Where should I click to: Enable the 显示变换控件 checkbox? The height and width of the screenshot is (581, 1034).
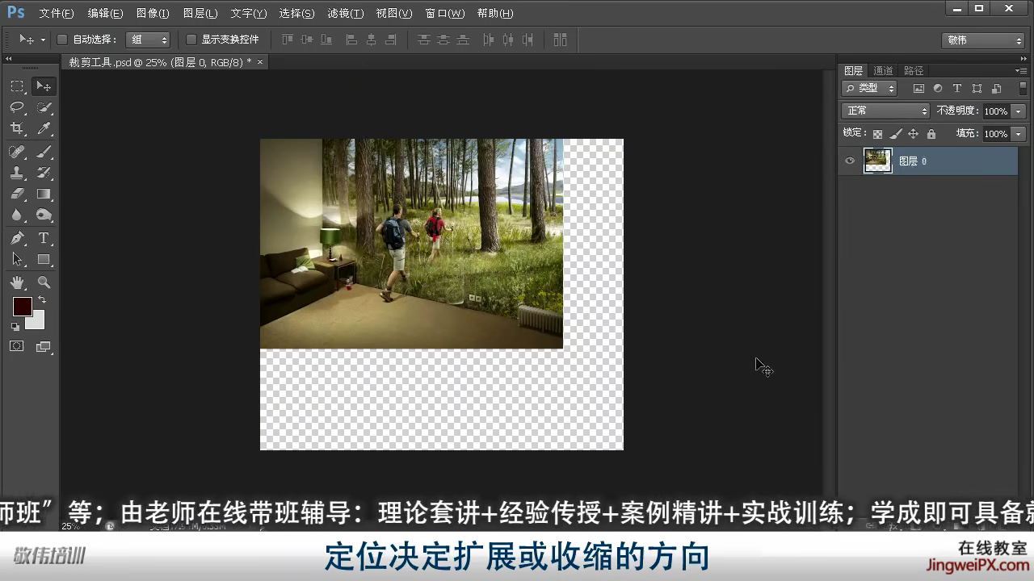pos(191,40)
